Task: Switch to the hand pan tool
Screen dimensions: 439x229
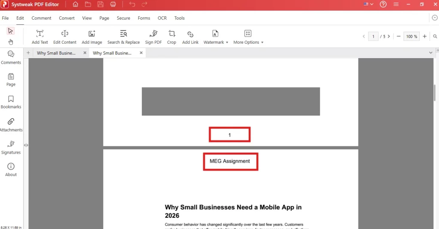Action: tap(11, 42)
